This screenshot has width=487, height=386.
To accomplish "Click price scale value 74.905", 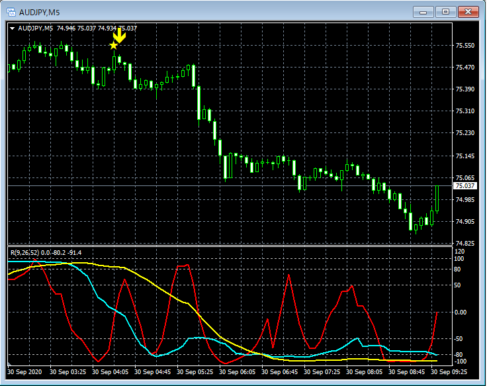I will 465,221.
